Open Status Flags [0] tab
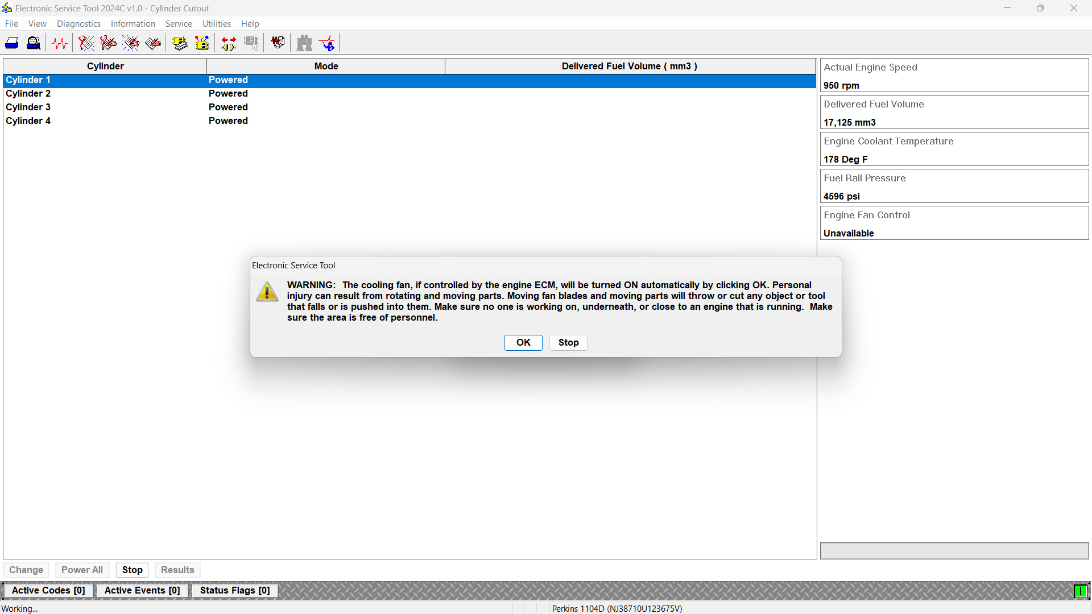 pos(235,590)
